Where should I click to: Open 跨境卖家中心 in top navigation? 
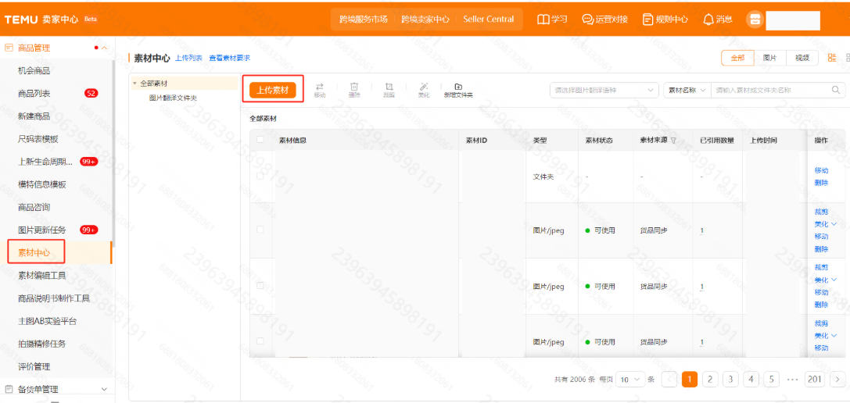[425, 20]
